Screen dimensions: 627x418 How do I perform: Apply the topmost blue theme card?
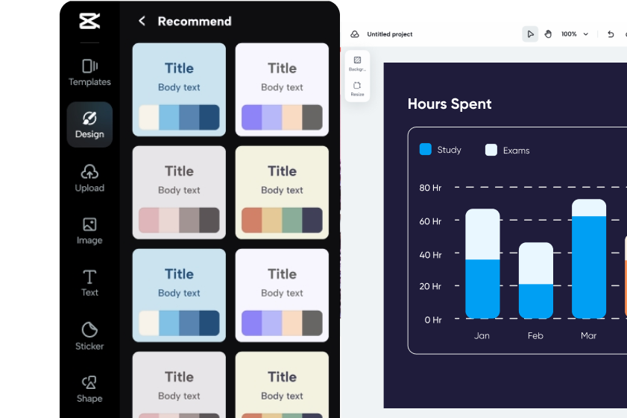tap(179, 89)
